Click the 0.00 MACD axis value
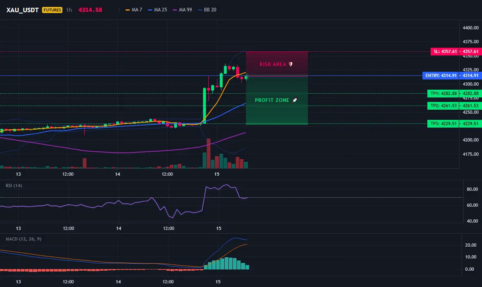This screenshot has width=482, height=287. click(x=470, y=269)
